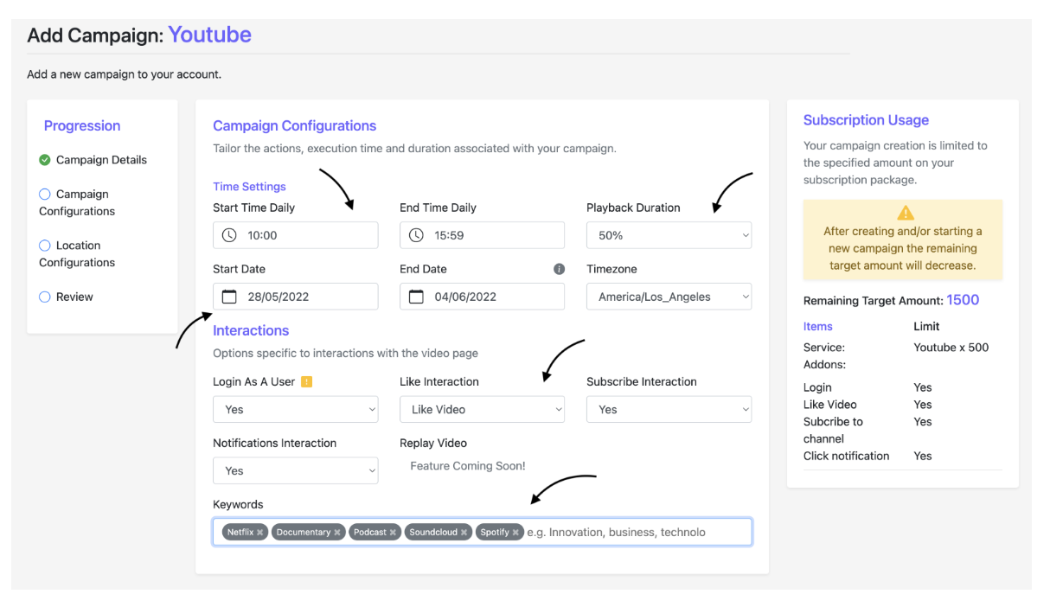
Task: Click the Subscription Usage heading
Action: [866, 120]
